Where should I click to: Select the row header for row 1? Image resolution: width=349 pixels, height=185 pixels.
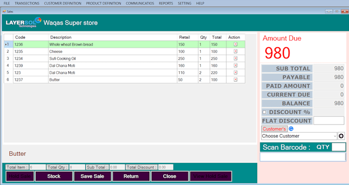pyautogui.click(x=8, y=44)
